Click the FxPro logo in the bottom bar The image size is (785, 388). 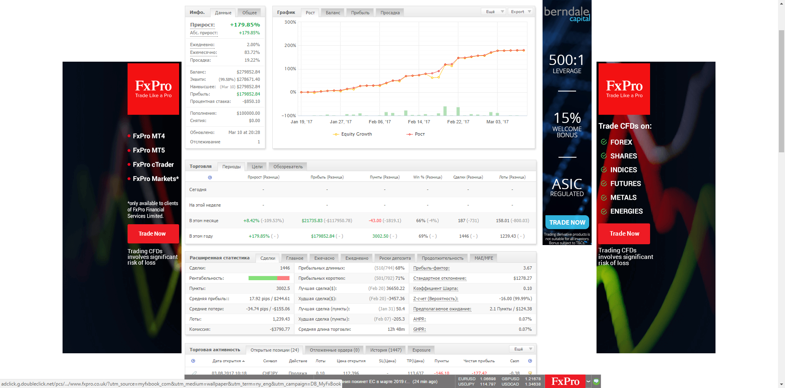565,381
